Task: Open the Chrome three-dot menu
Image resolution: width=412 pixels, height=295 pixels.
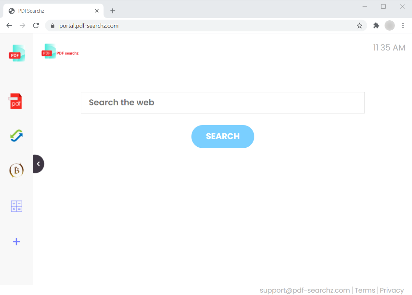Action: (x=403, y=25)
